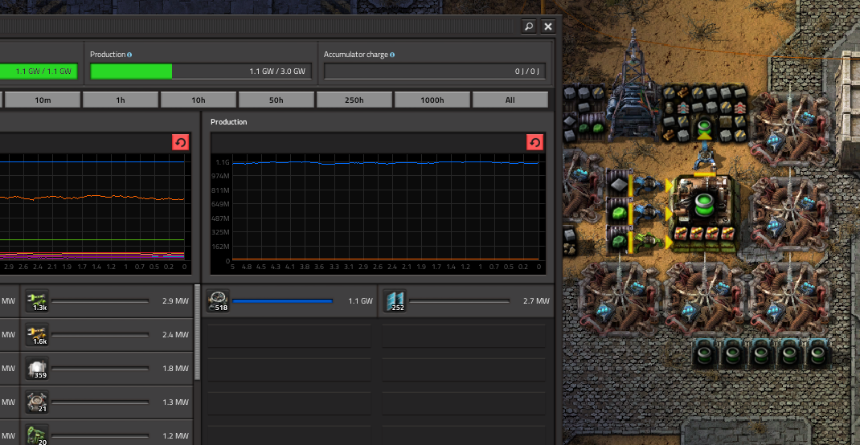Switch graph time range to 50h

coord(276,100)
